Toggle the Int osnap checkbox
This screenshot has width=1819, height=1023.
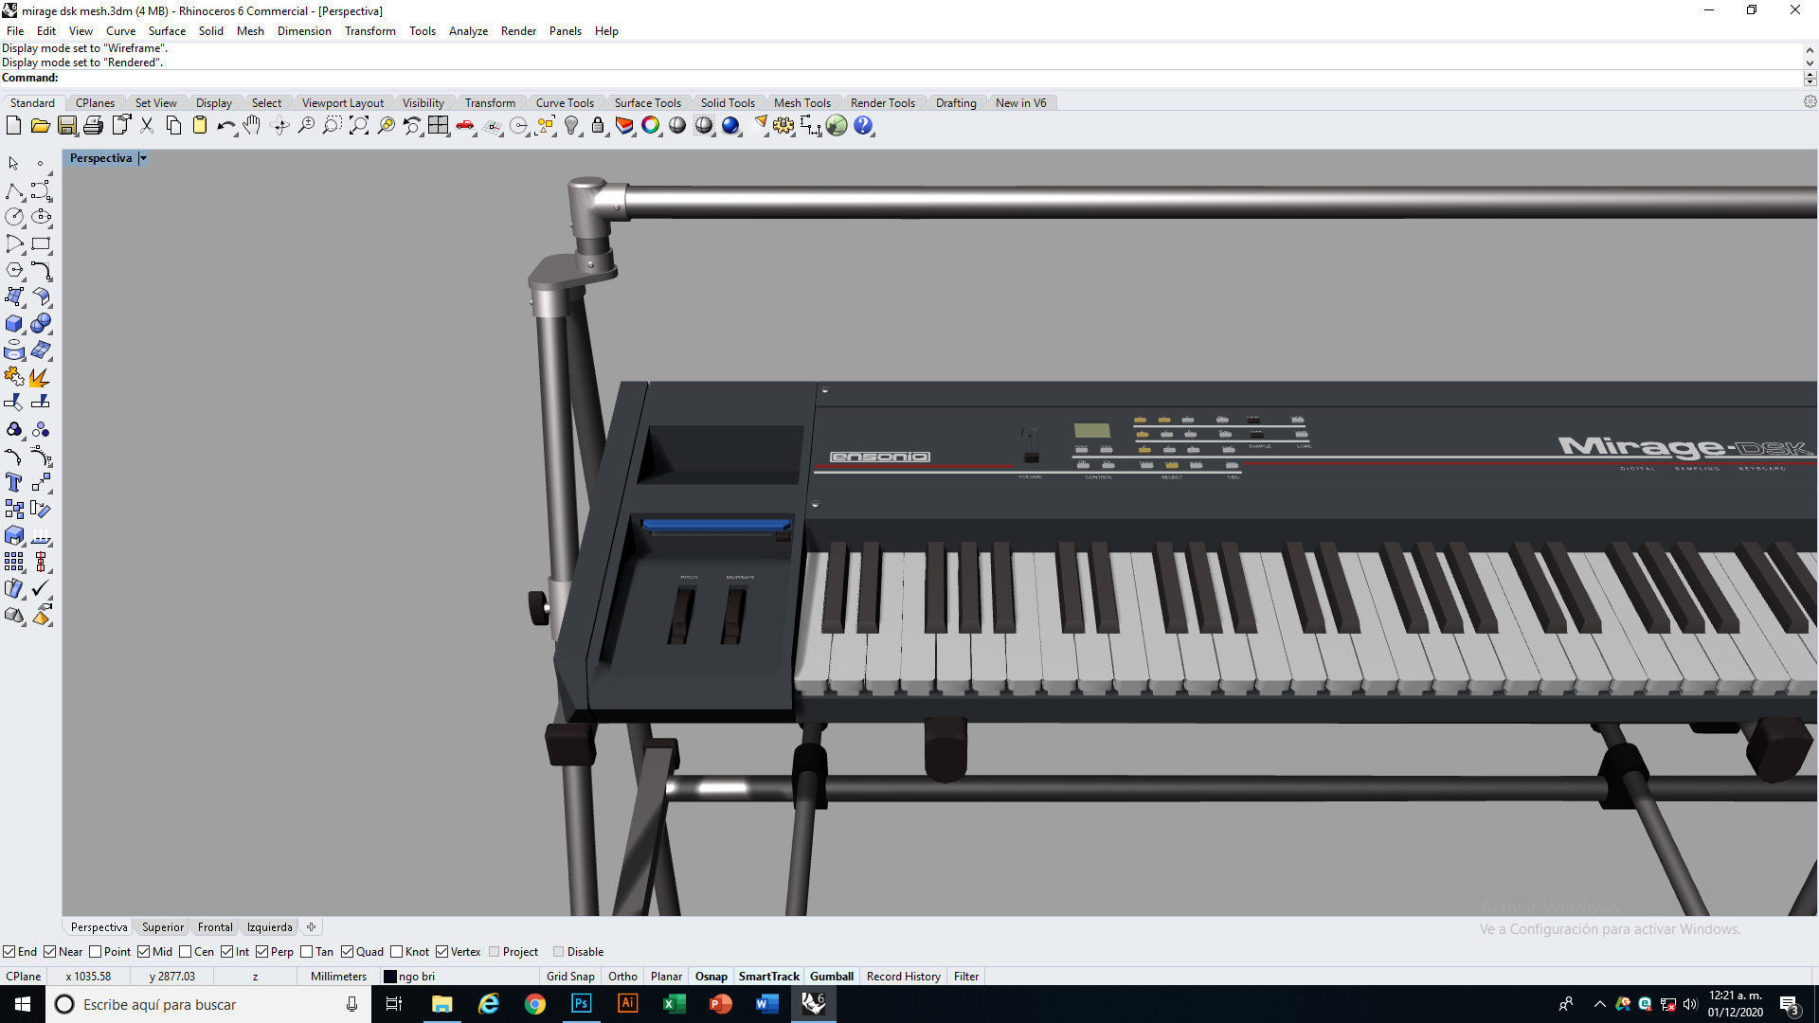[227, 952]
